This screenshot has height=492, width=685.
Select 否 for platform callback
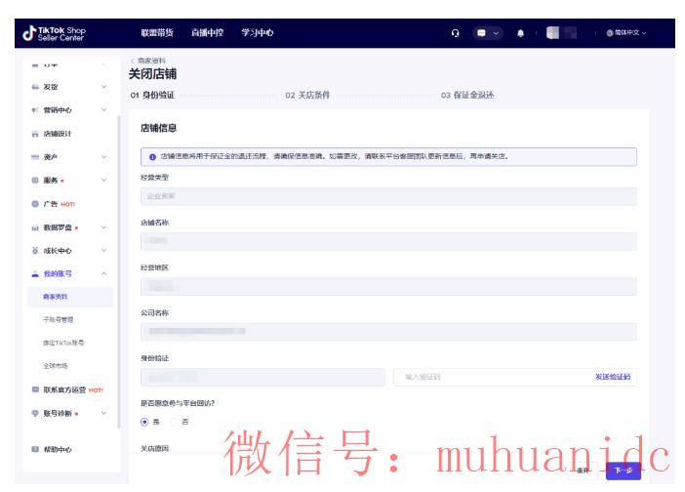tap(174, 422)
